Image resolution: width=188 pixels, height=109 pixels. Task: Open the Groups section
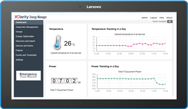[19, 32]
